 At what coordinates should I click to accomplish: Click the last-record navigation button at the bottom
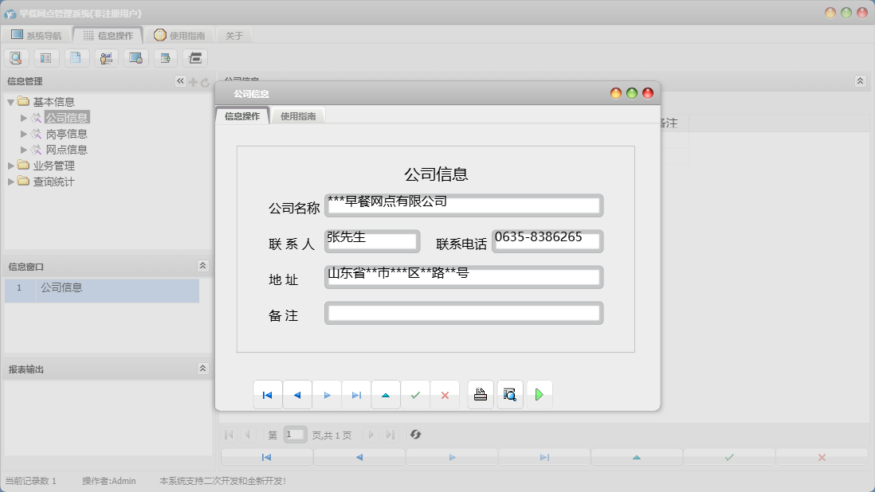click(545, 456)
